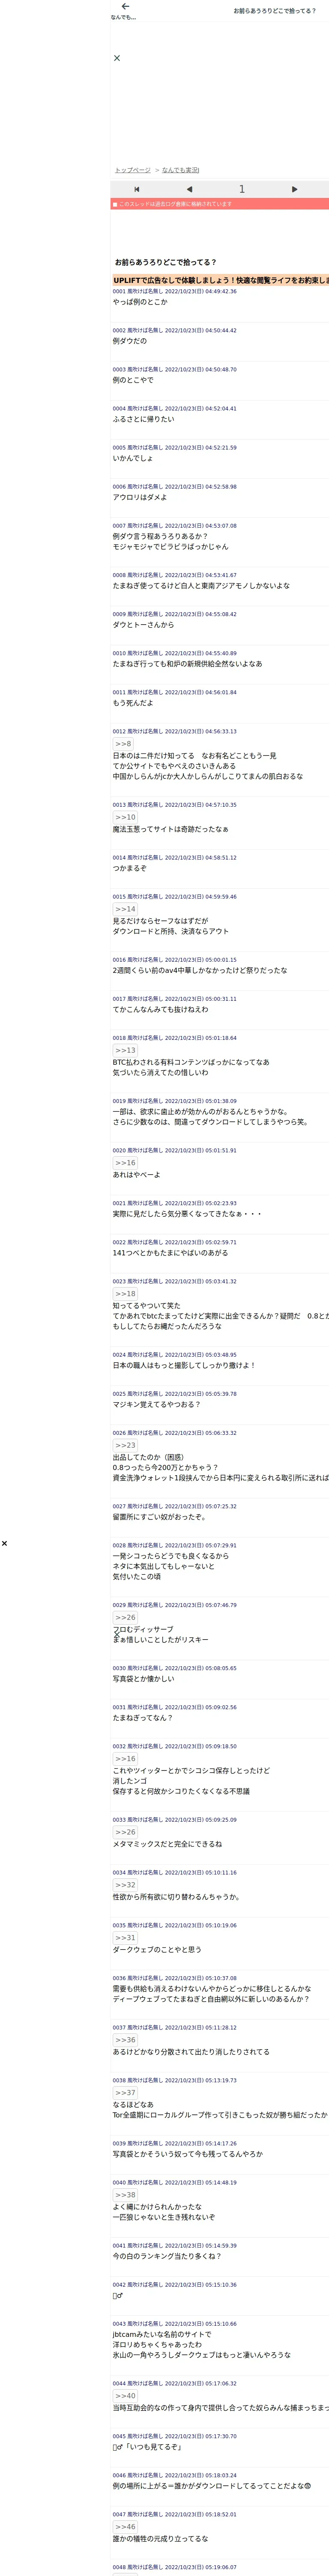Open the なんでも実況J breadcrumb link
The width and height of the screenshot is (329, 2576).
click(180, 170)
